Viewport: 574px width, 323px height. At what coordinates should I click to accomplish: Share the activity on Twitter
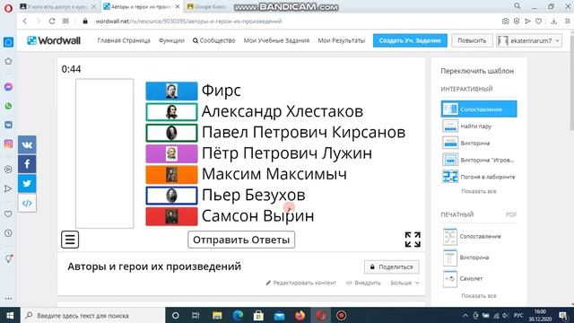coord(27,183)
